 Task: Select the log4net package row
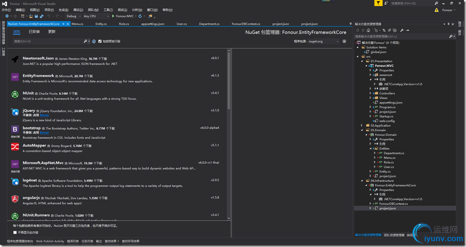[x=118, y=183]
